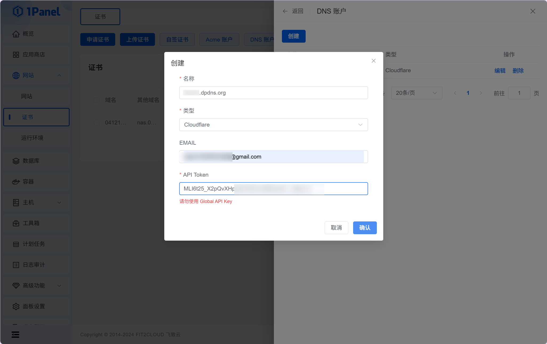Click the 上传证书 button
The image size is (547, 344).
tap(137, 39)
